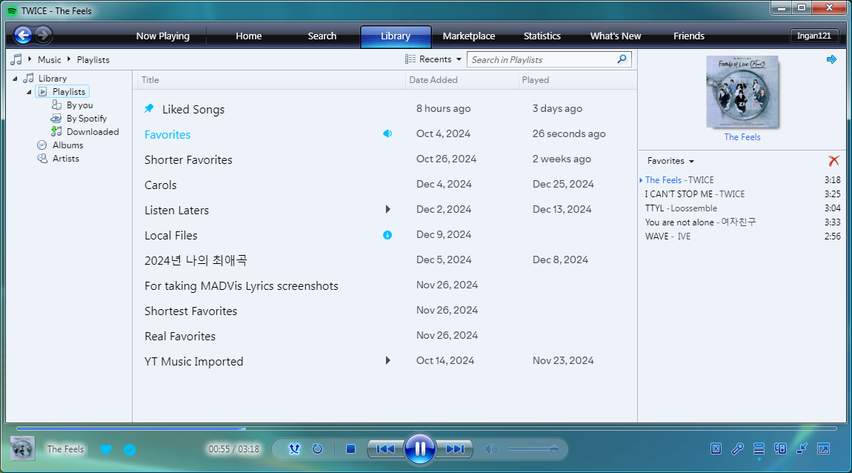This screenshot has width=852, height=473.
Task: Switch to the Search tab
Action: pos(322,36)
